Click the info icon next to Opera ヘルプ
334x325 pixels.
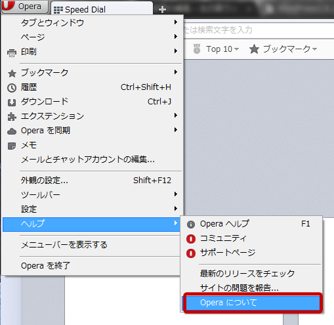point(191,225)
